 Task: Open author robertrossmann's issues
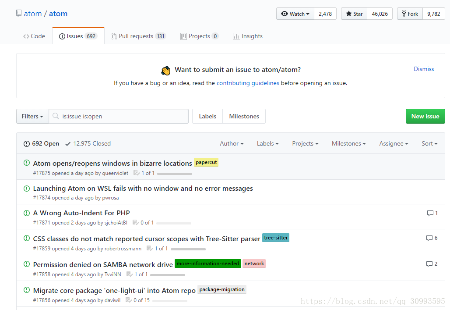pyautogui.click(x=123, y=249)
